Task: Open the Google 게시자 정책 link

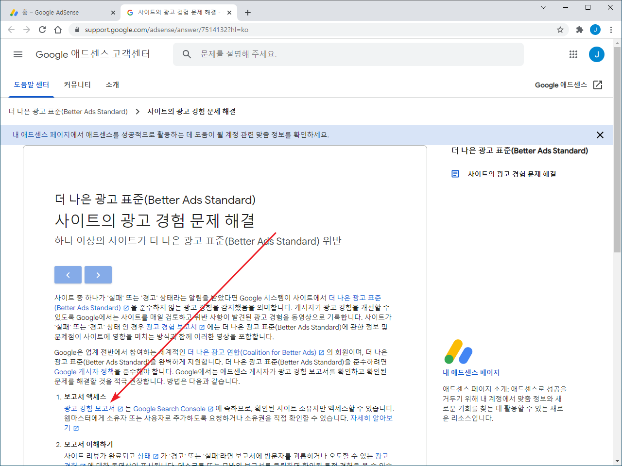Action: tap(84, 372)
